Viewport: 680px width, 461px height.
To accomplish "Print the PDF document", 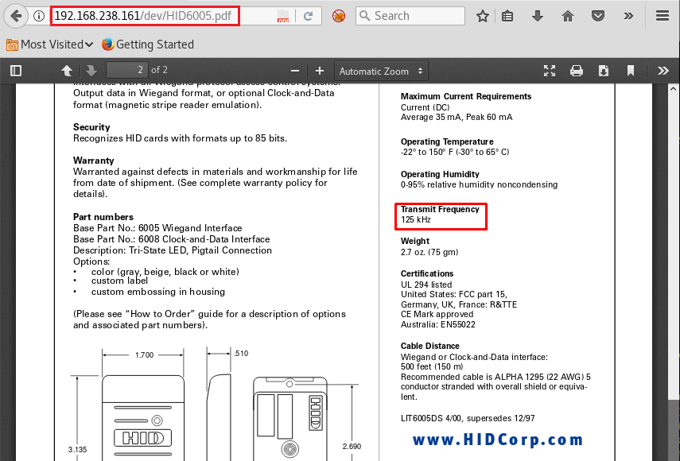I will coord(577,71).
